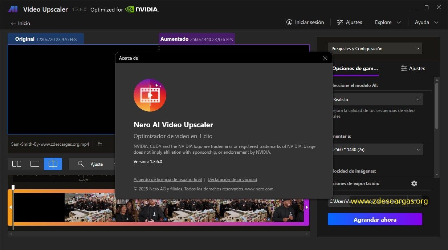The height and width of the screenshot is (250, 448).
Task: Select the Original preview tab
Action: click(x=46, y=39)
